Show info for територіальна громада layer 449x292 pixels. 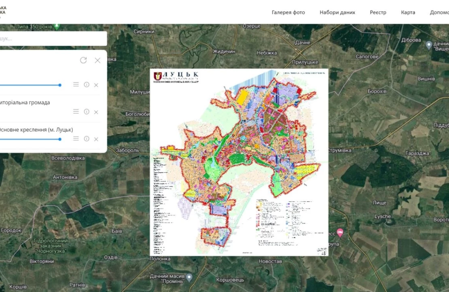click(x=87, y=112)
